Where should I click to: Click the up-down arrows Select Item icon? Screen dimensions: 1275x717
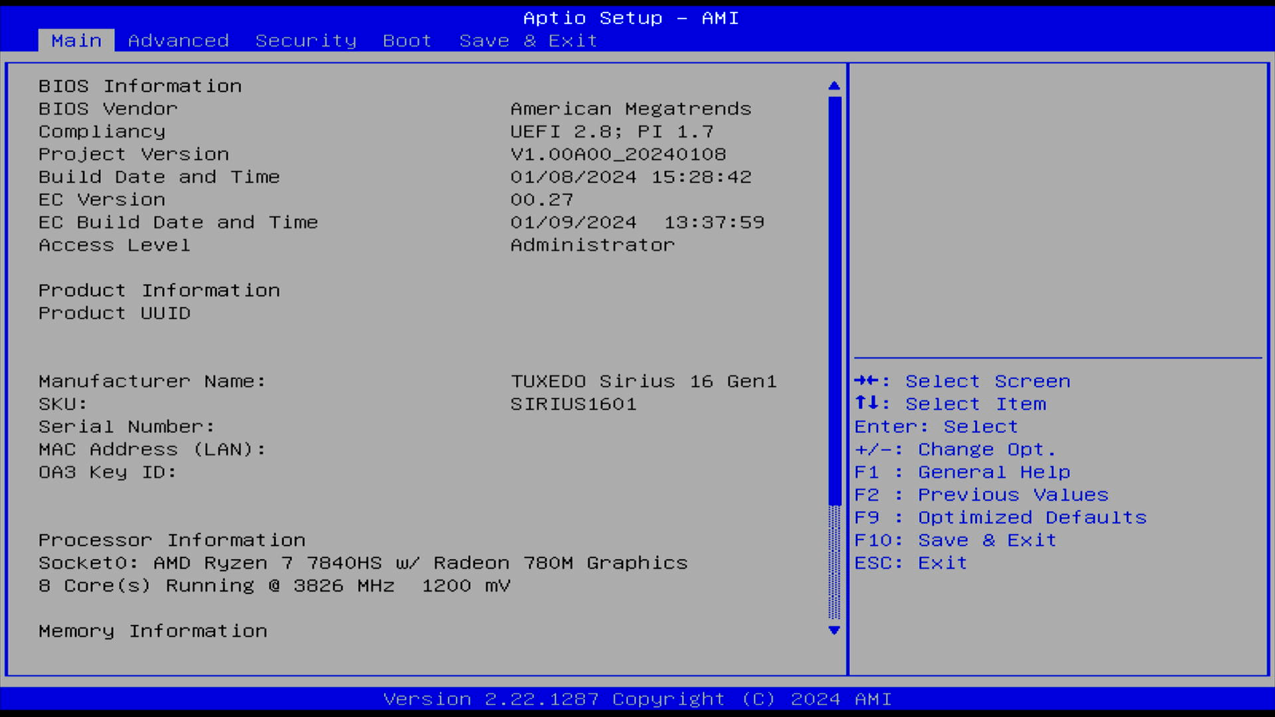tap(866, 403)
